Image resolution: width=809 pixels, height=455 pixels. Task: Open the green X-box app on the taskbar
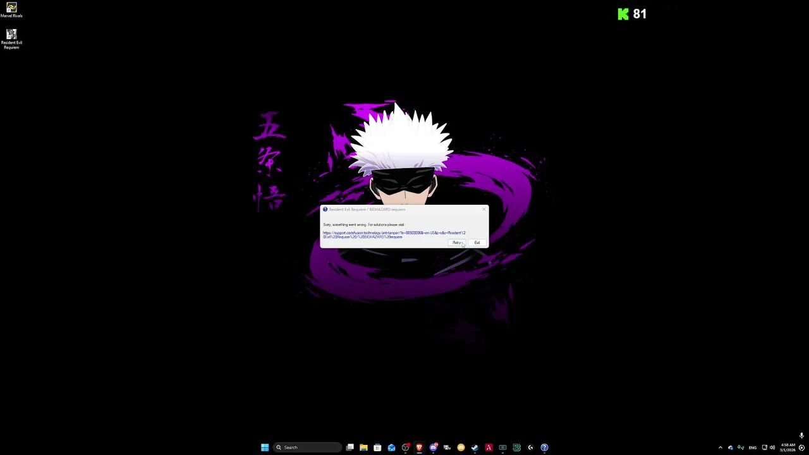coord(502,447)
